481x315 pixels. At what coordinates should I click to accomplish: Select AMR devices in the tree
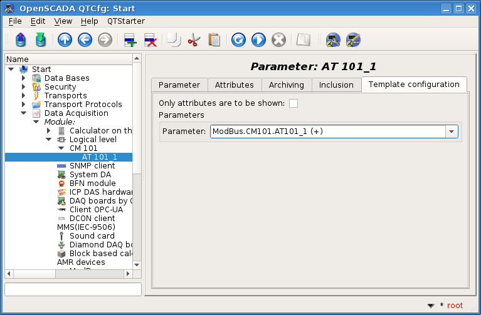tap(81, 262)
